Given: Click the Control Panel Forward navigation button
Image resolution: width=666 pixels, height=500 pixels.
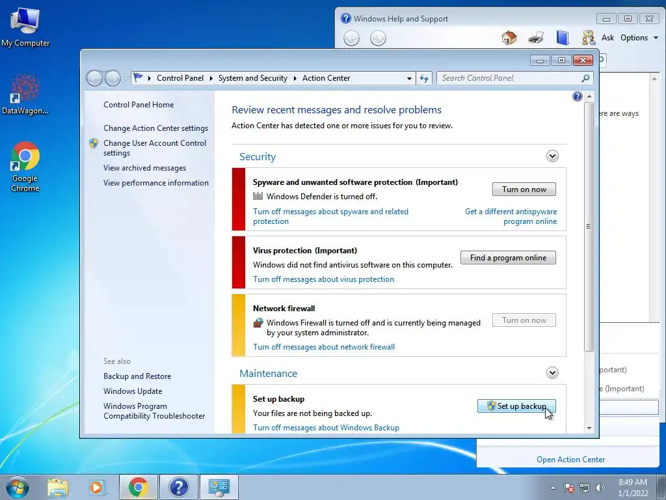Looking at the screenshot, I should coord(113,78).
